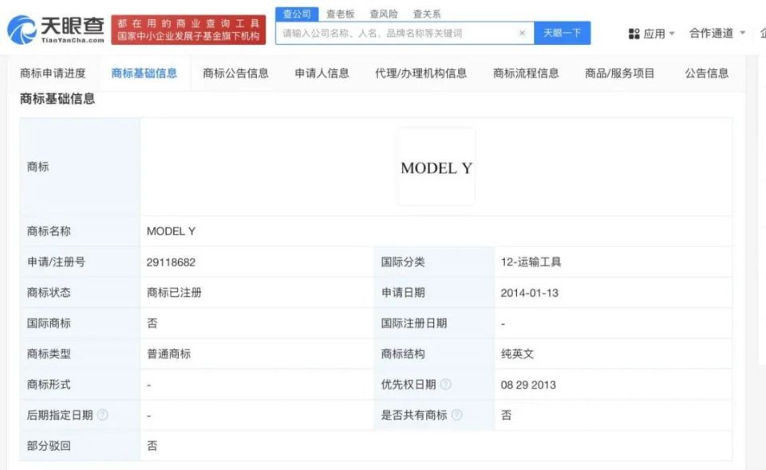Click the 12-运输工具 classification value
The width and height of the screenshot is (766, 470).
pyautogui.click(x=531, y=263)
